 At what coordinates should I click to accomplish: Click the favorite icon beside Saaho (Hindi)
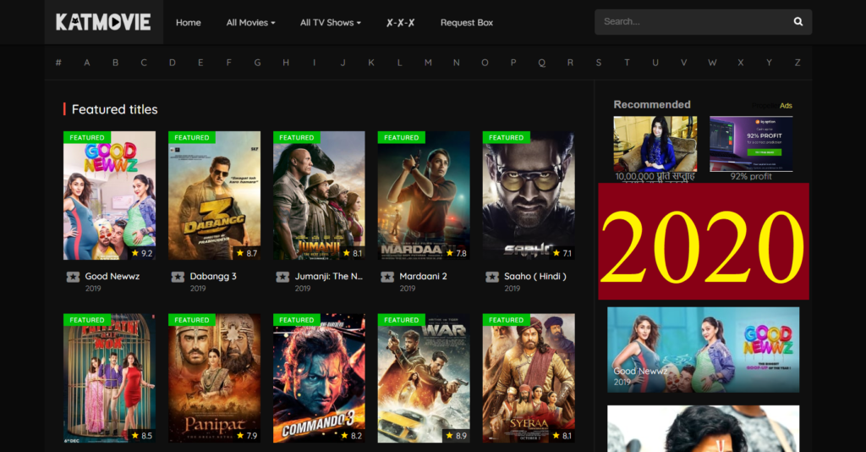492,277
